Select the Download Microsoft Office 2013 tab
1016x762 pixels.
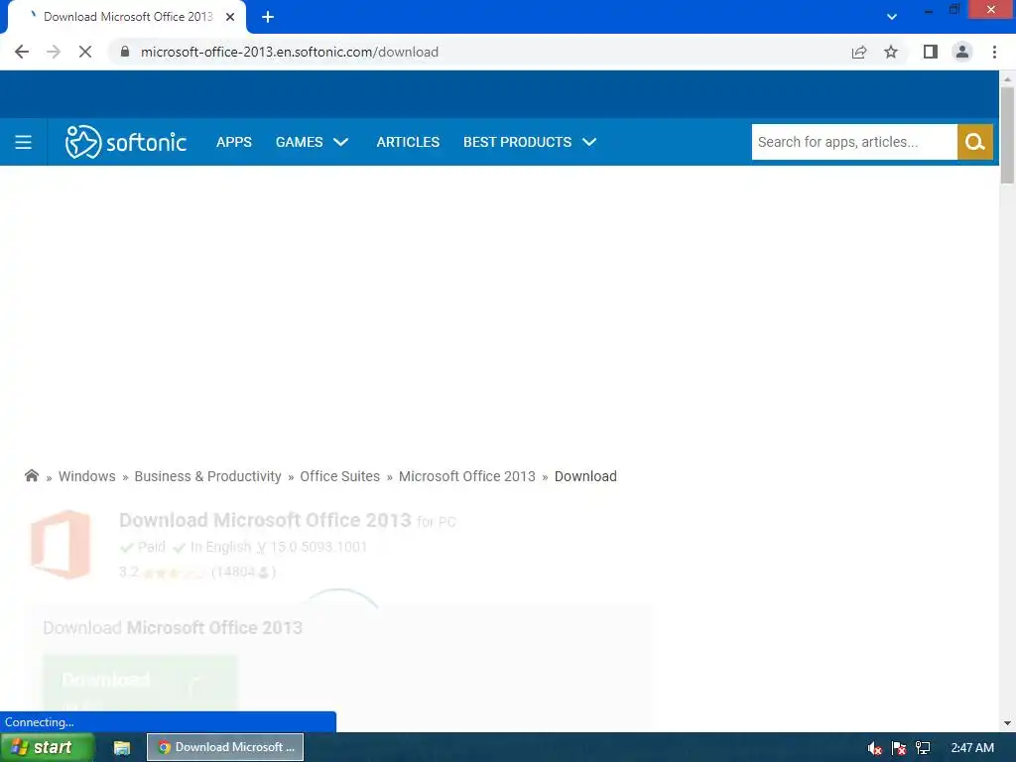pos(128,17)
